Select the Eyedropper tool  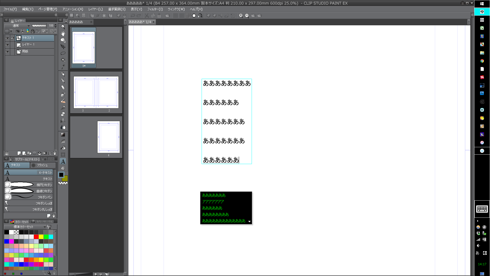(x=63, y=67)
